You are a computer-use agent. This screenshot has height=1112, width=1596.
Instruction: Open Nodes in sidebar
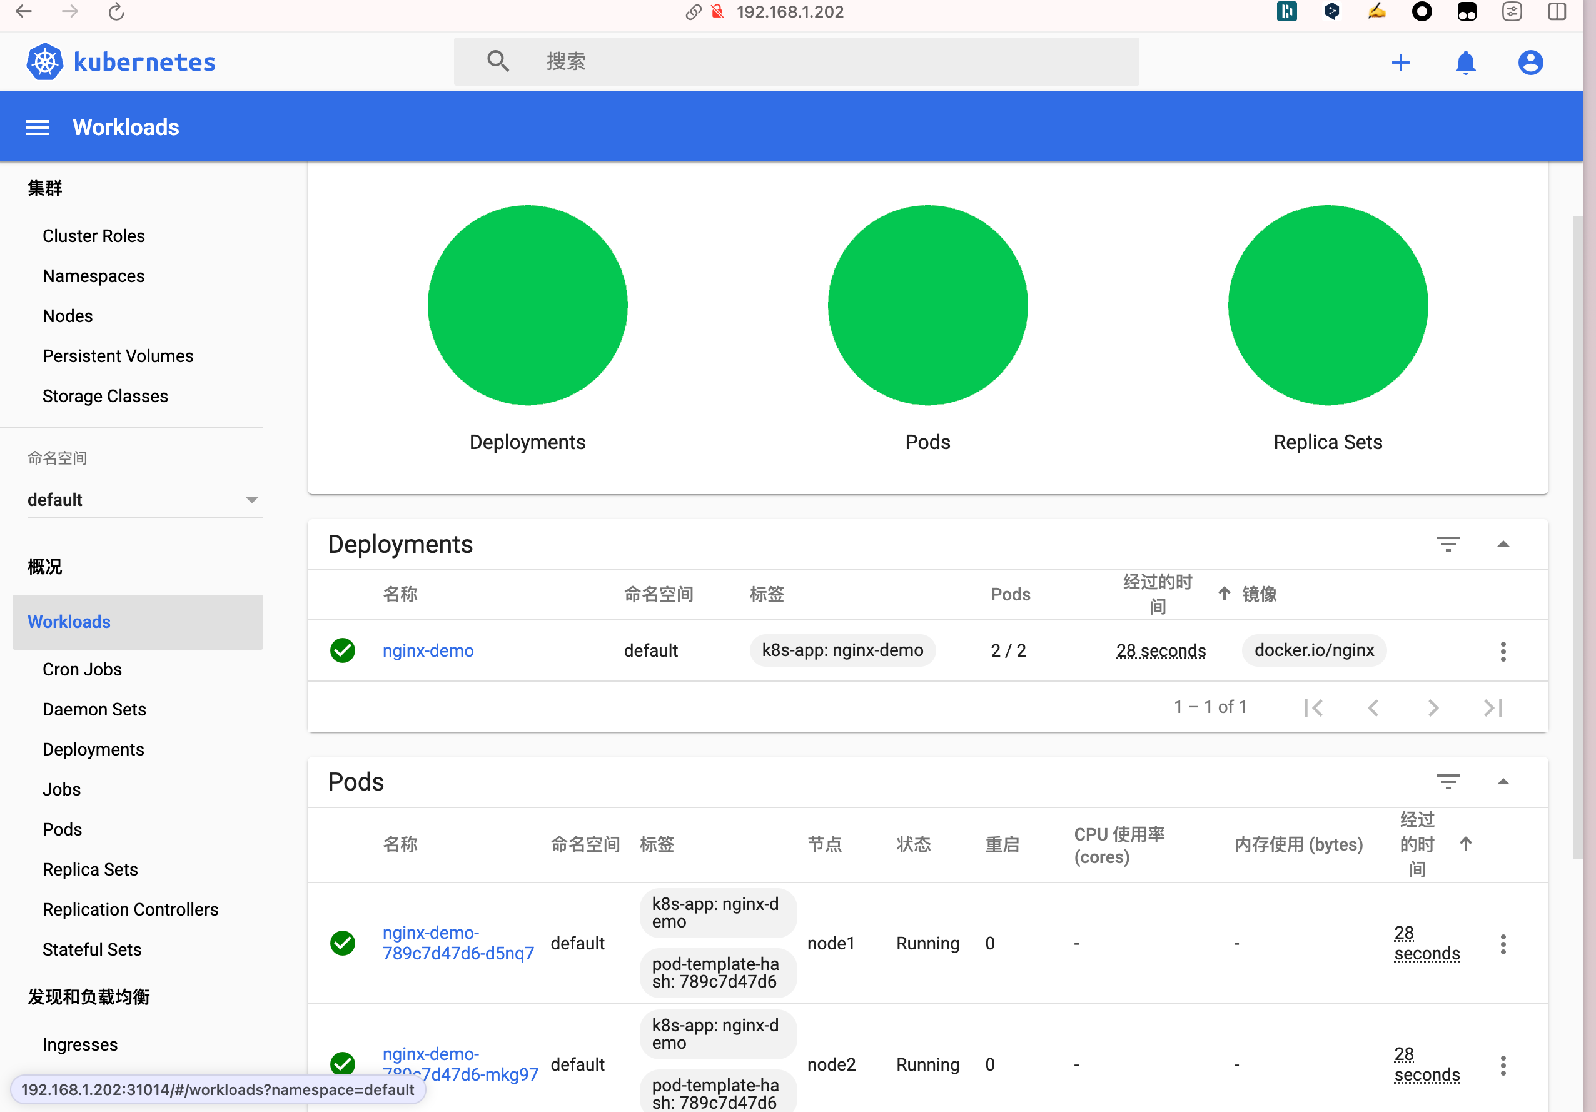[x=68, y=316]
